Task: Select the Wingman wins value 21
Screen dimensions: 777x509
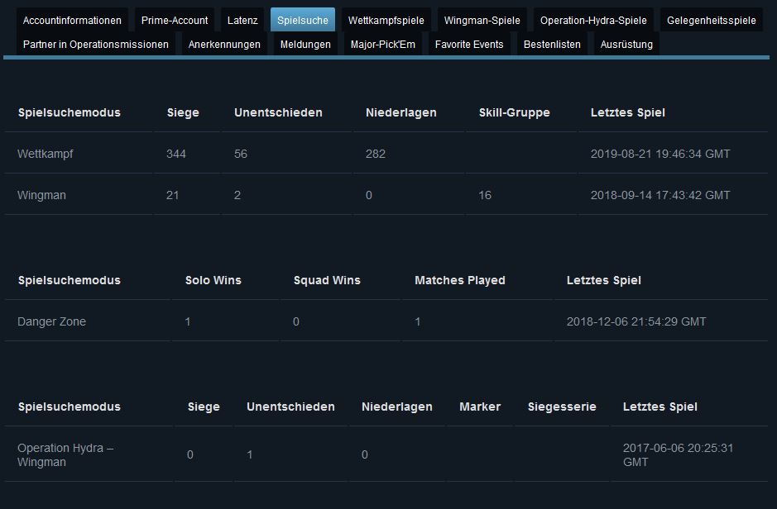Action: pyautogui.click(x=172, y=195)
